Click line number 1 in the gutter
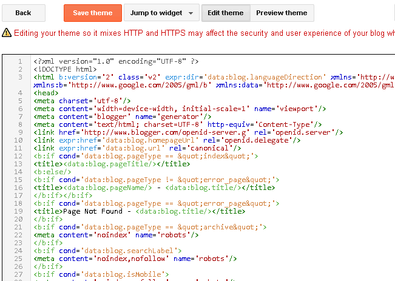Viewport: 395px width, 281px height. 20,61
